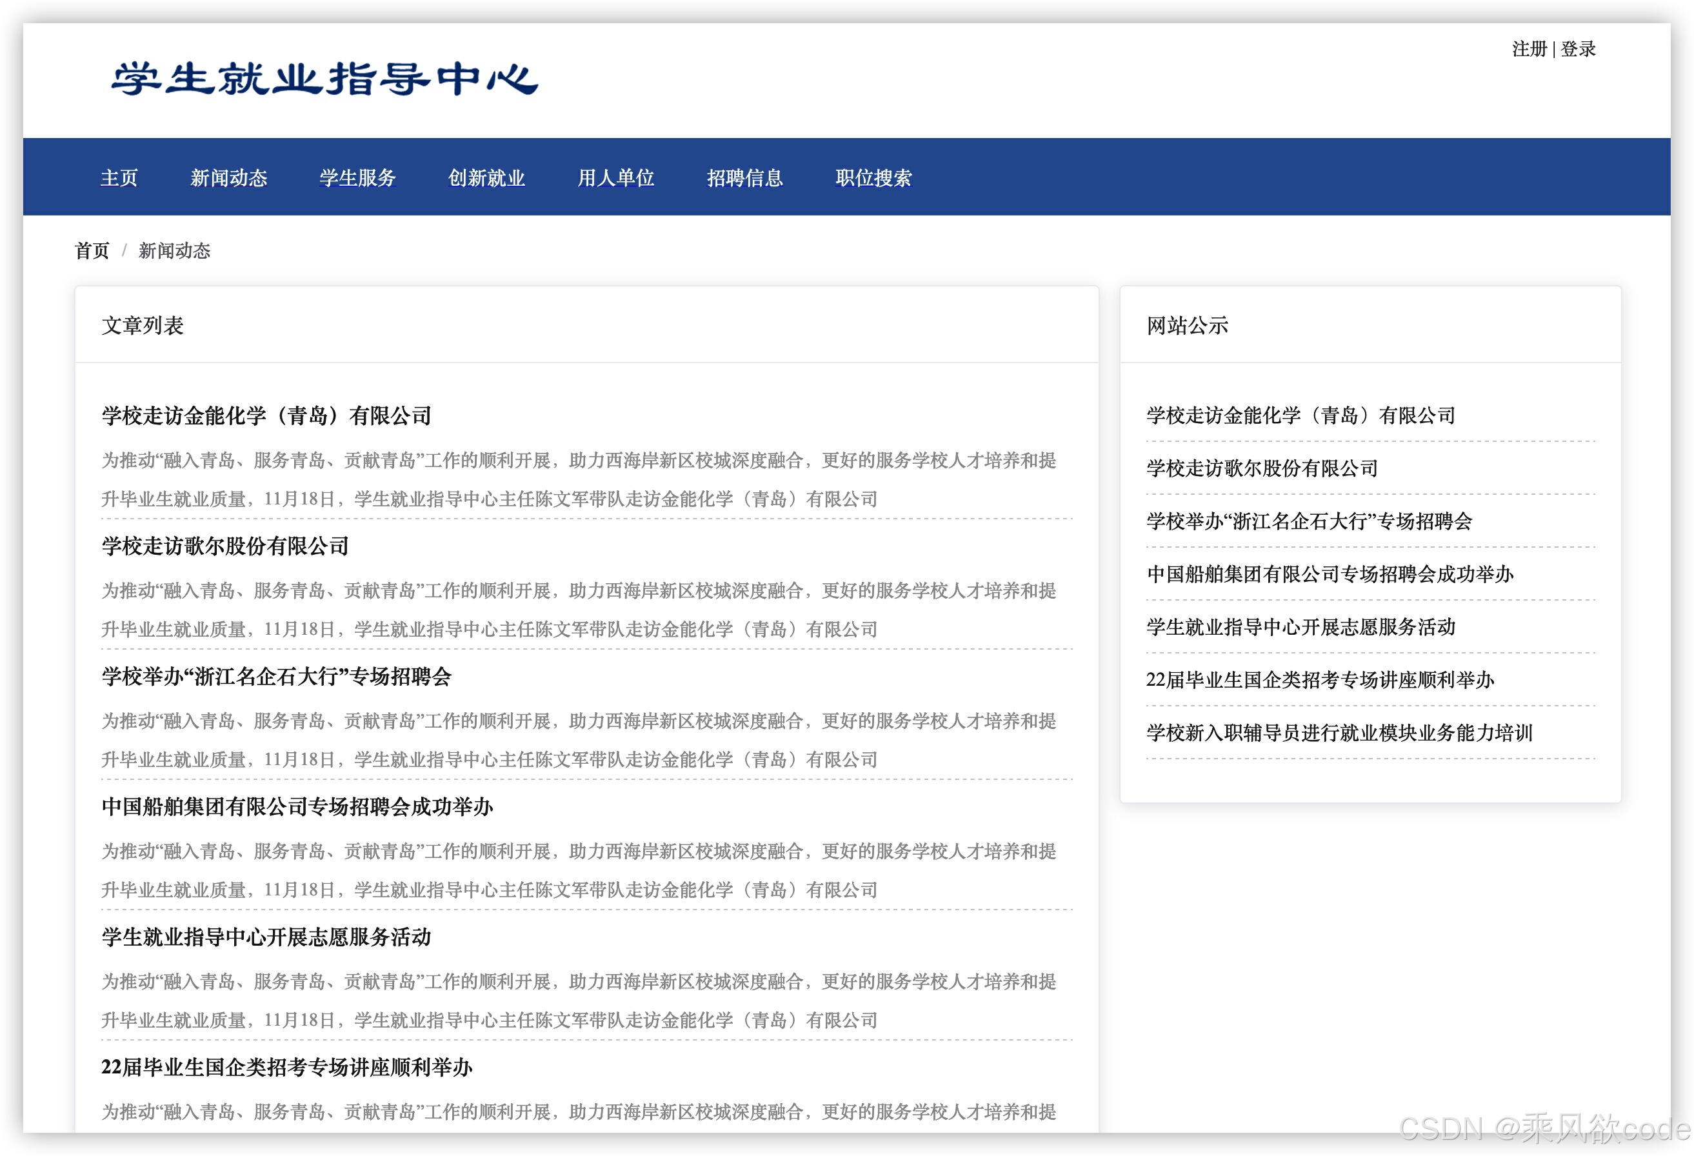Open the 注册 registration link
Image resolution: width=1694 pixels, height=1156 pixels.
coord(1530,49)
